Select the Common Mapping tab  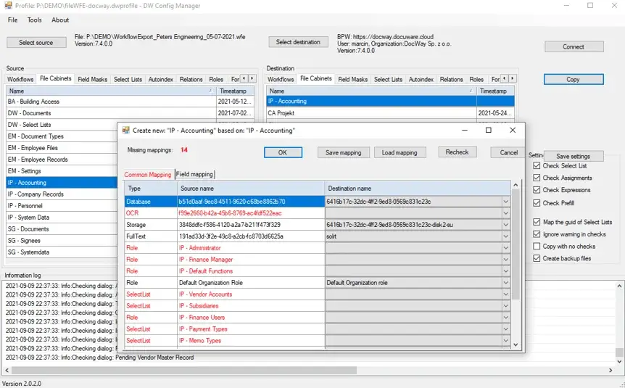(147, 174)
